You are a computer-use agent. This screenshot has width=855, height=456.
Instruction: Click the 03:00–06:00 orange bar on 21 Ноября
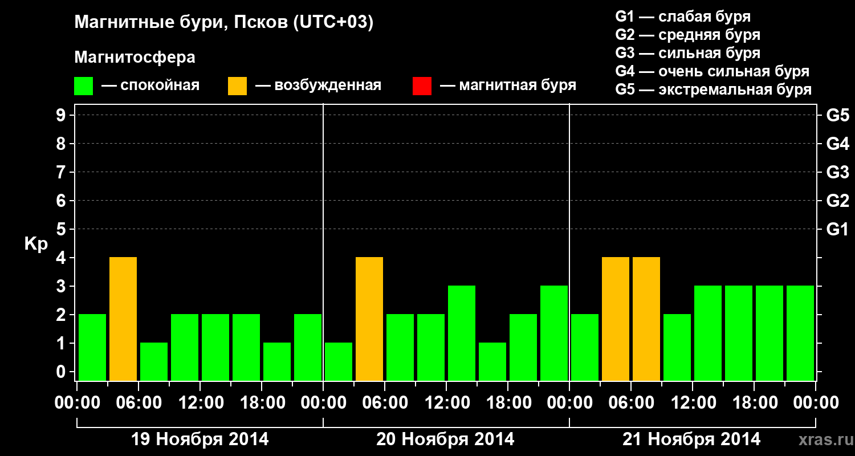pos(616,319)
